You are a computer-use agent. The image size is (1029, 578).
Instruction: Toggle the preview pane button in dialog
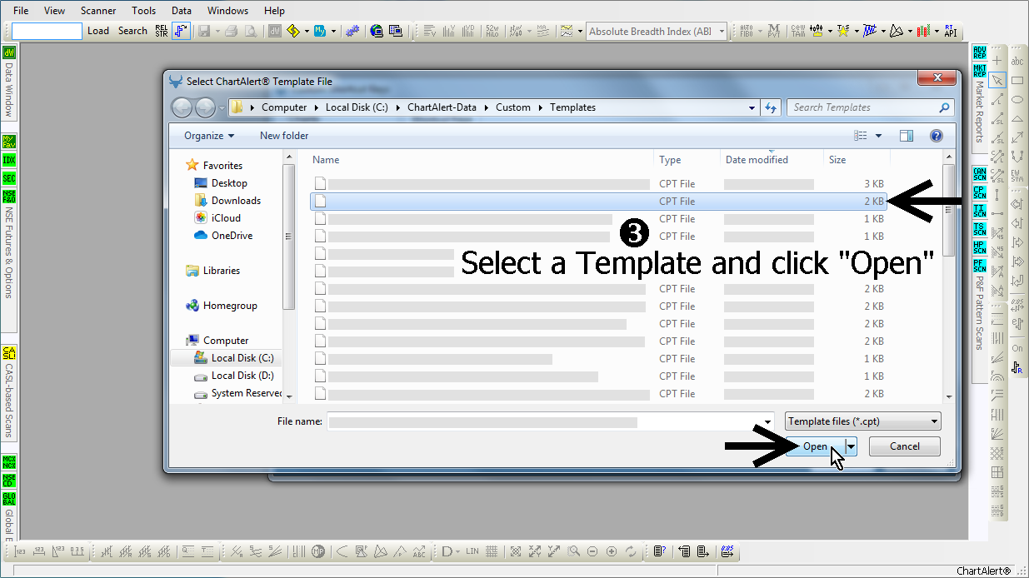tap(907, 136)
